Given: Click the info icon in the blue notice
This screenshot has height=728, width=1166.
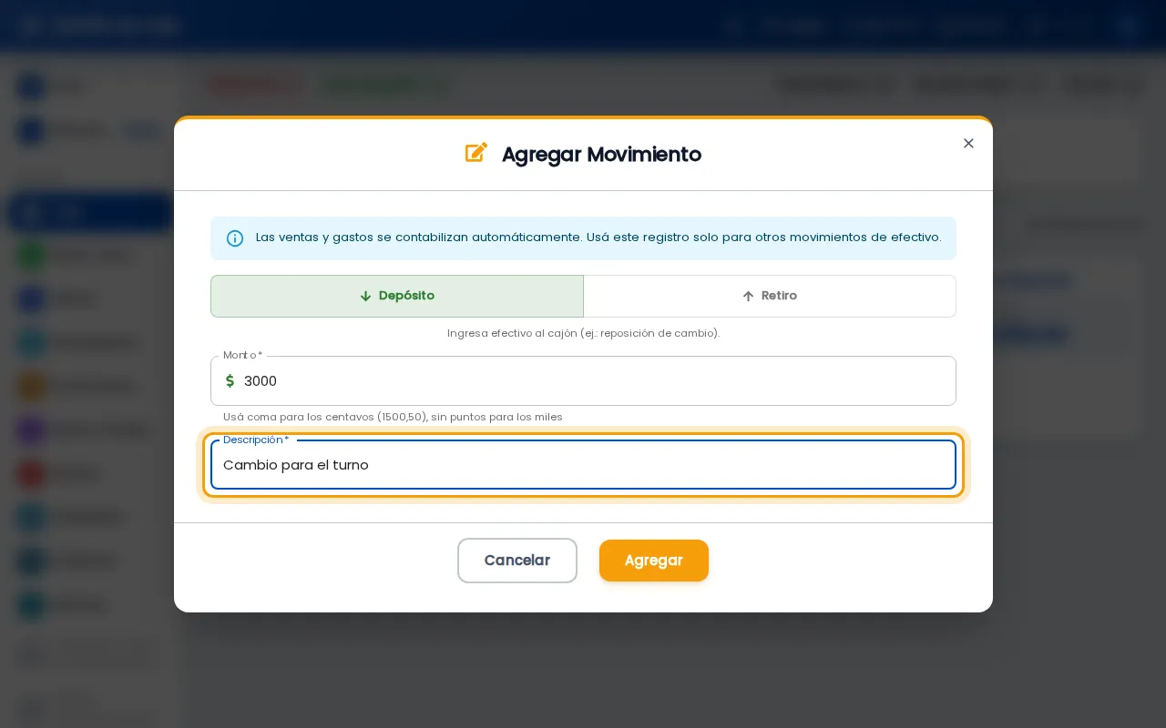Looking at the screenshot, I should click(235, 238).
